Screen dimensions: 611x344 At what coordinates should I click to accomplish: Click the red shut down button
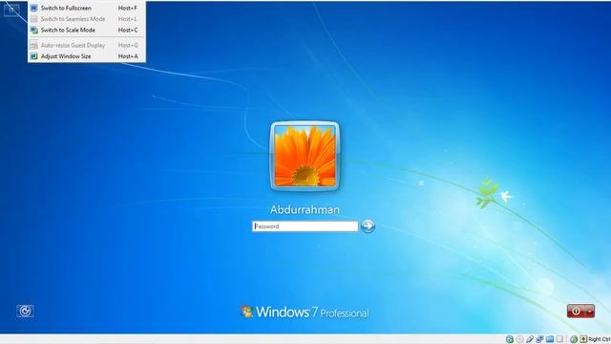click(x=576, y=312)
